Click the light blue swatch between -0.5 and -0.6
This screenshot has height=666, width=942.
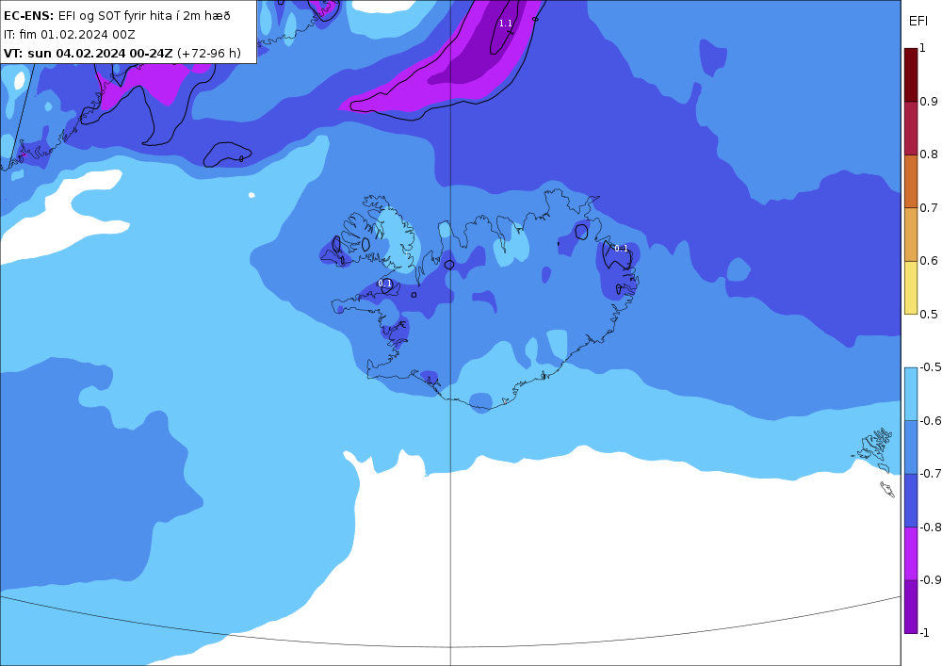[911, 394]
